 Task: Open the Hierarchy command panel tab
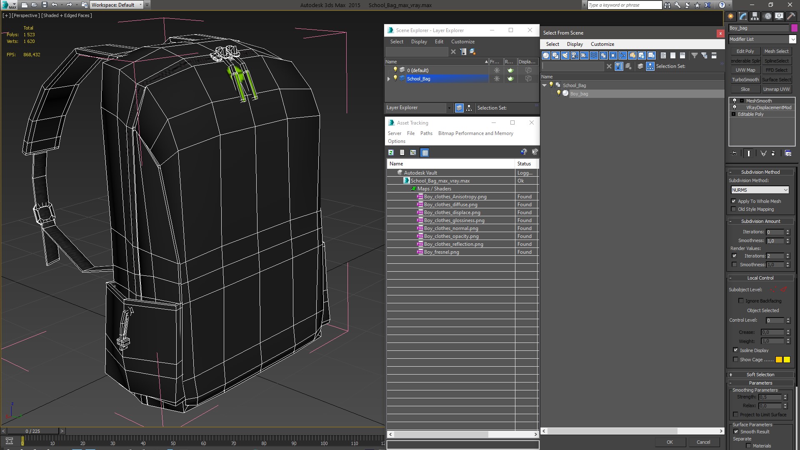(x=755, y=16)
